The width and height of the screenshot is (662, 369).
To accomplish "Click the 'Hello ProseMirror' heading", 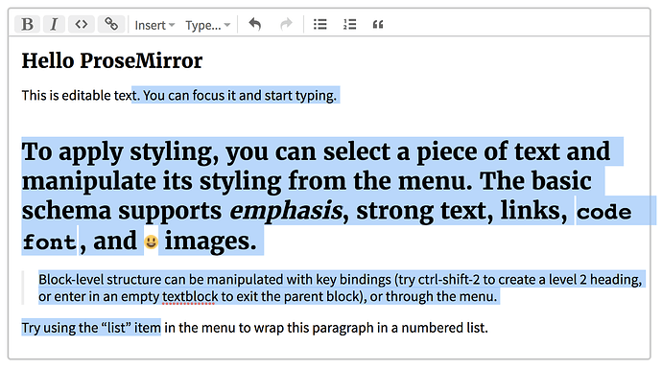I will click(x=112, y=60).
